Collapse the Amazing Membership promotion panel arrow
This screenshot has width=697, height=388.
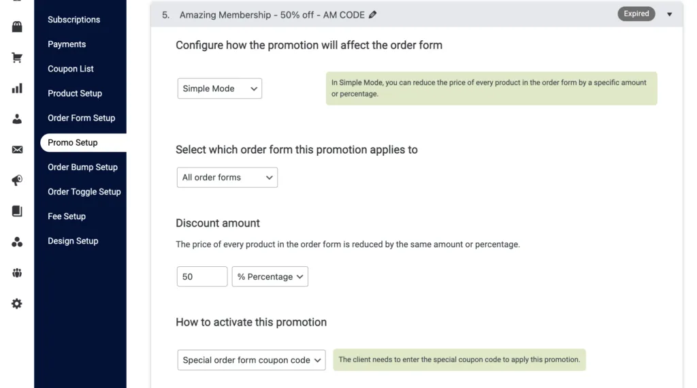[x=669, y=14]
